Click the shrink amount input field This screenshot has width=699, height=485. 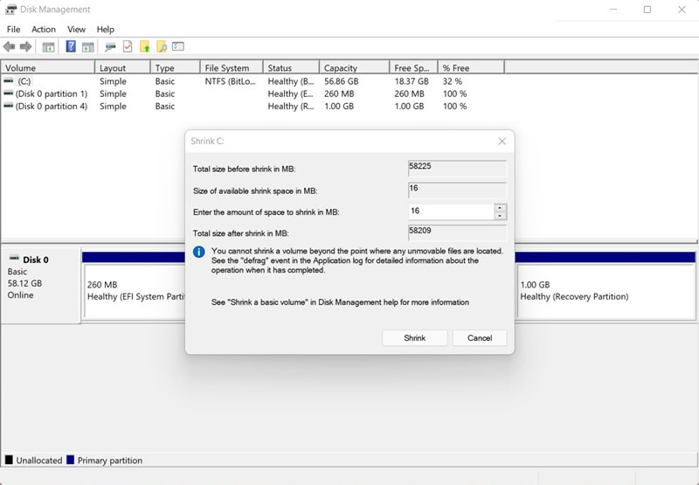(x=451, y=211)
